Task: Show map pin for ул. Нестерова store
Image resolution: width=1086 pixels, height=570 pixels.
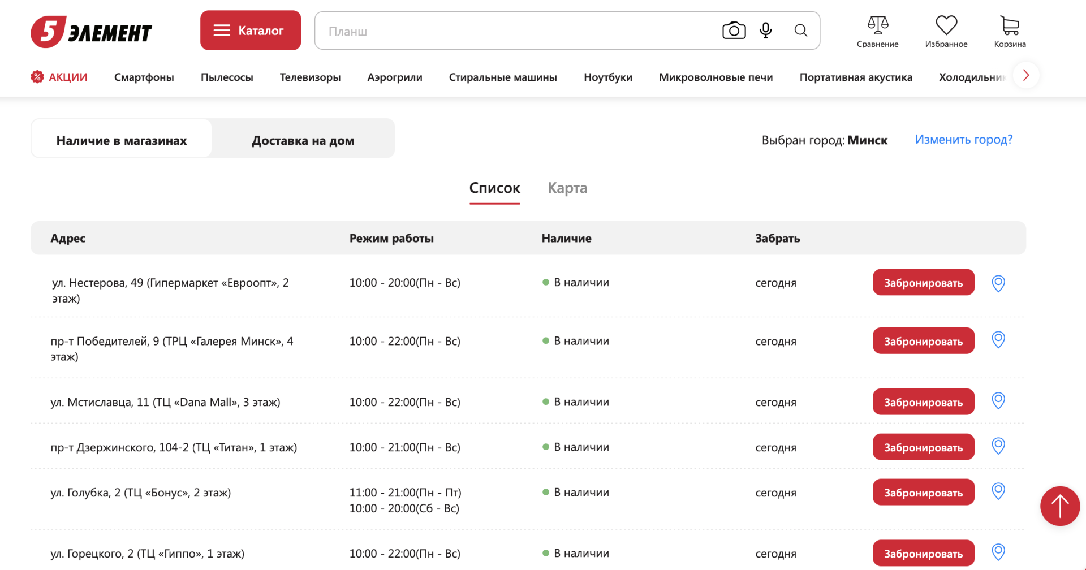Action: (x=998, y=283)
